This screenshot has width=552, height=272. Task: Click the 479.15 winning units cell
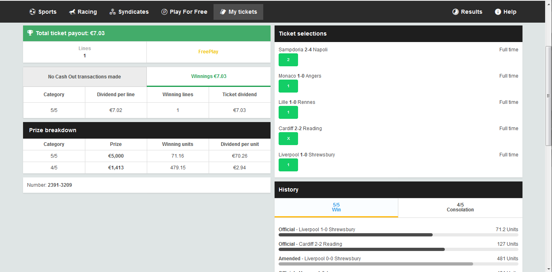tap(178, 167)
